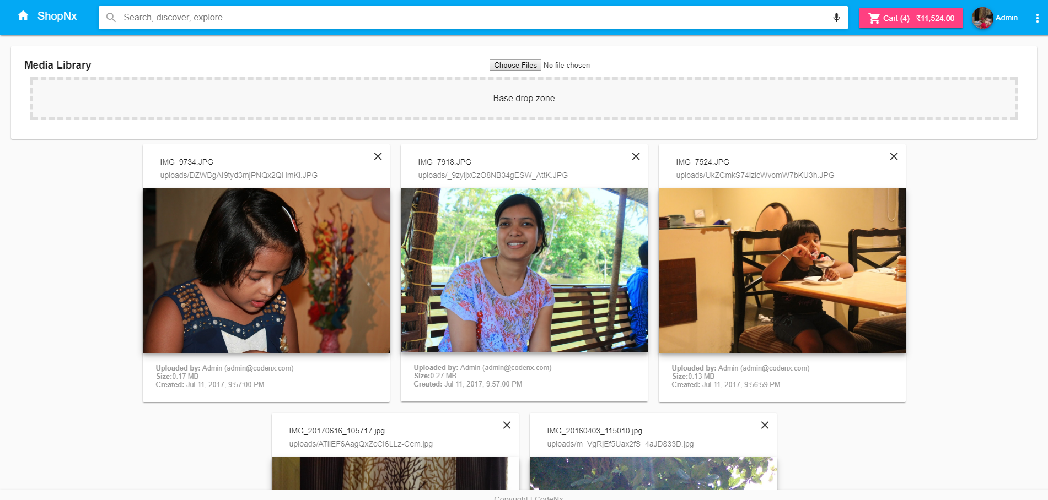
Task: Open the IMG_20160403_115010.jpg thumbnail
Action: tap(653, 473)
